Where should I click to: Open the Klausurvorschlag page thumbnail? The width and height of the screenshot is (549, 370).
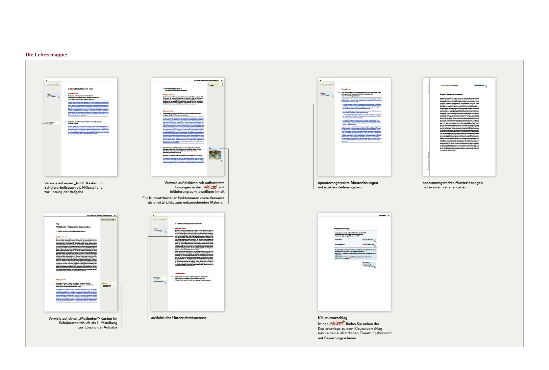tap(354, 262)
